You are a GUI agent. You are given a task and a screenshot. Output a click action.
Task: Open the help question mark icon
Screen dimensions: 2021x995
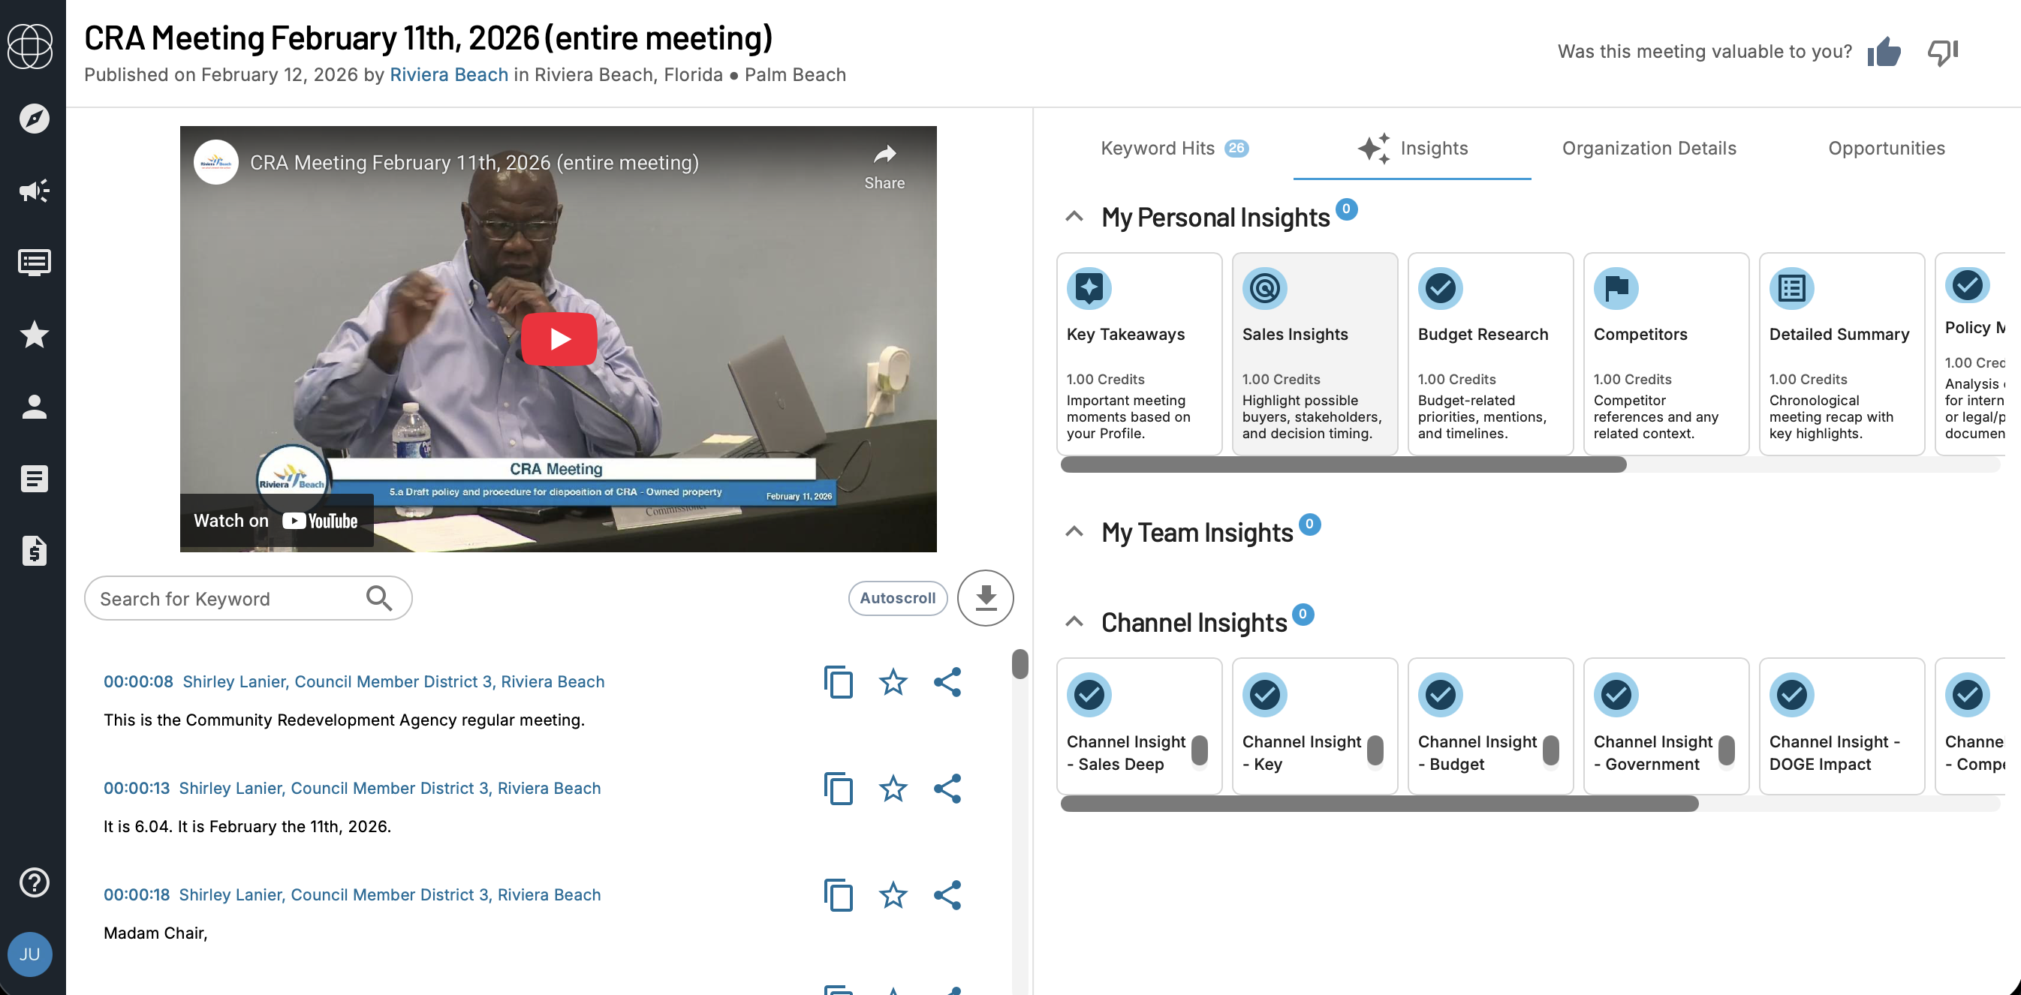pyautogui.click(x=34, y=882)
